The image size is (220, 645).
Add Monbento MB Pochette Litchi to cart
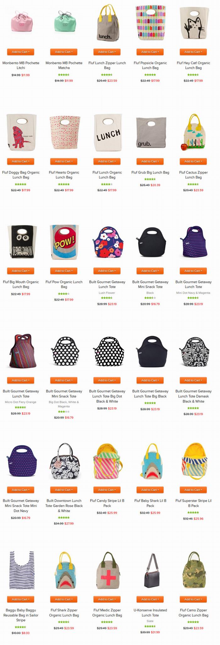click(21, 52)
